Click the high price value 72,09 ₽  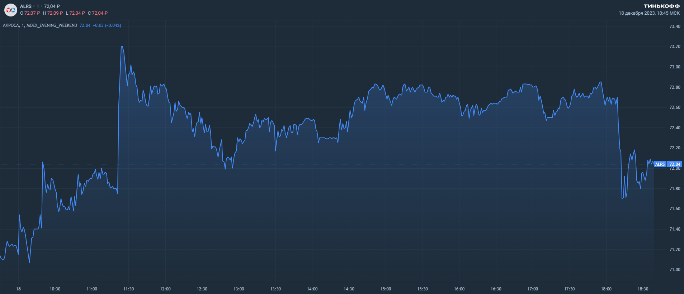coord(55,13)
